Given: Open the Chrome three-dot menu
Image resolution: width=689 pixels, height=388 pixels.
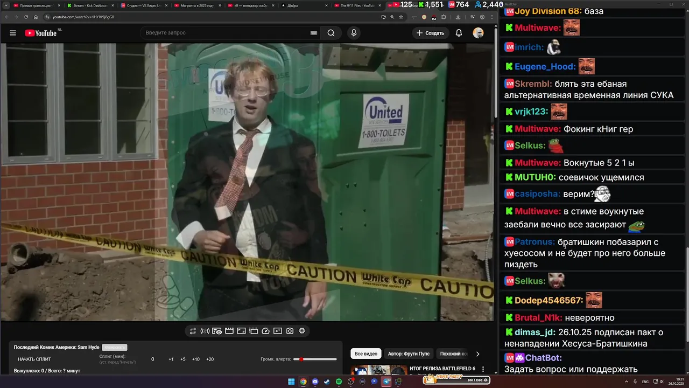Looking at the screenshot, I should [x=491, y=17].
